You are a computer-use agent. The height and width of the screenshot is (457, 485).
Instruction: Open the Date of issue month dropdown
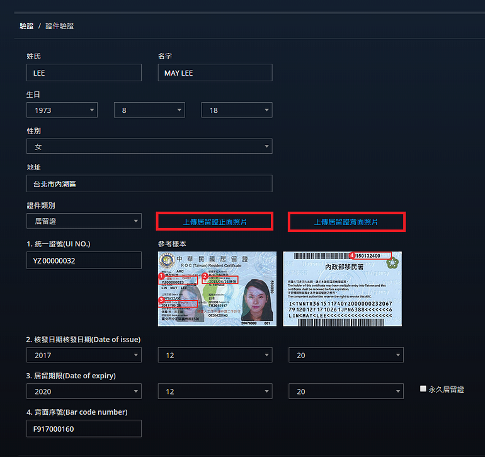[215, 355]
